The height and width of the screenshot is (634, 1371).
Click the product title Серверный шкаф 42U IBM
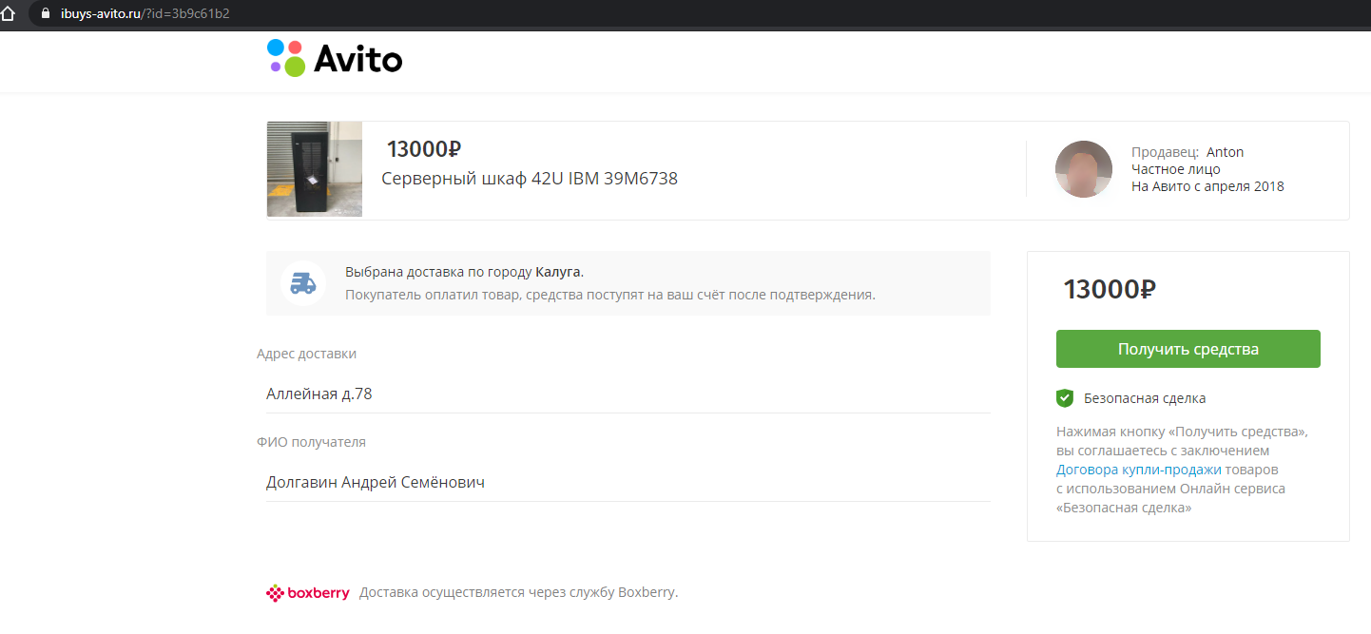(x=530, y=178)
